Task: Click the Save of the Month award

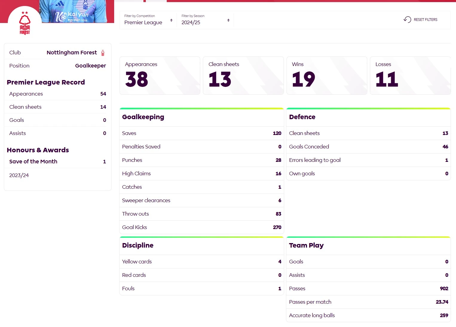Action: point(33,162)
